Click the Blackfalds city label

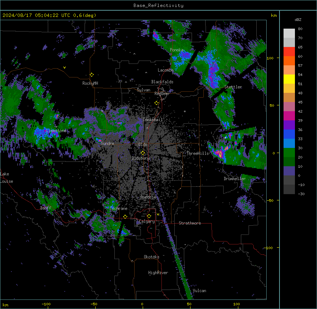click(162, 82)
